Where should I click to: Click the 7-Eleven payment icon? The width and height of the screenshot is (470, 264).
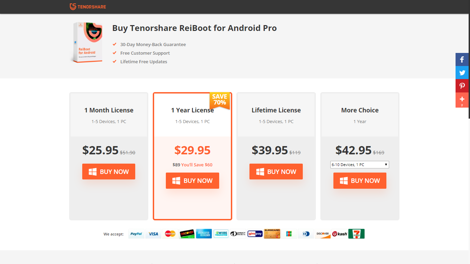point(356,234)
